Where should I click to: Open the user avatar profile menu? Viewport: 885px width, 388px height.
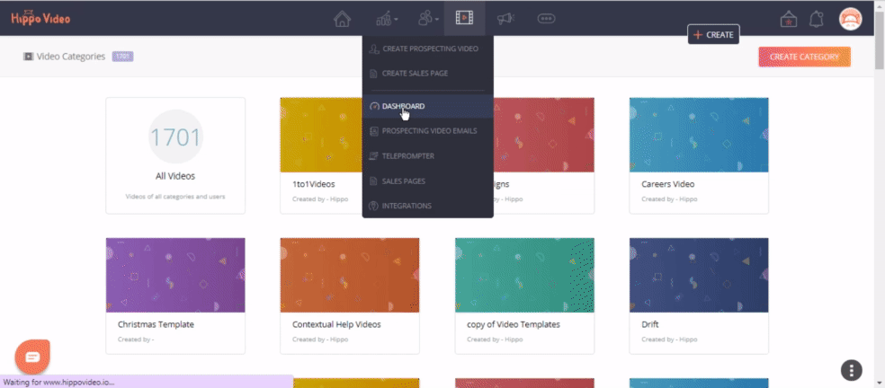(851, 19)
